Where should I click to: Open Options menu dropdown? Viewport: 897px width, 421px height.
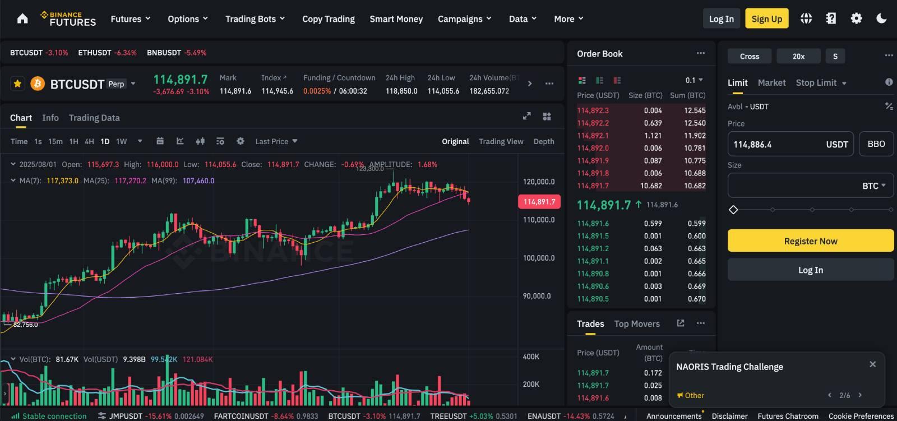click(188, 18)
